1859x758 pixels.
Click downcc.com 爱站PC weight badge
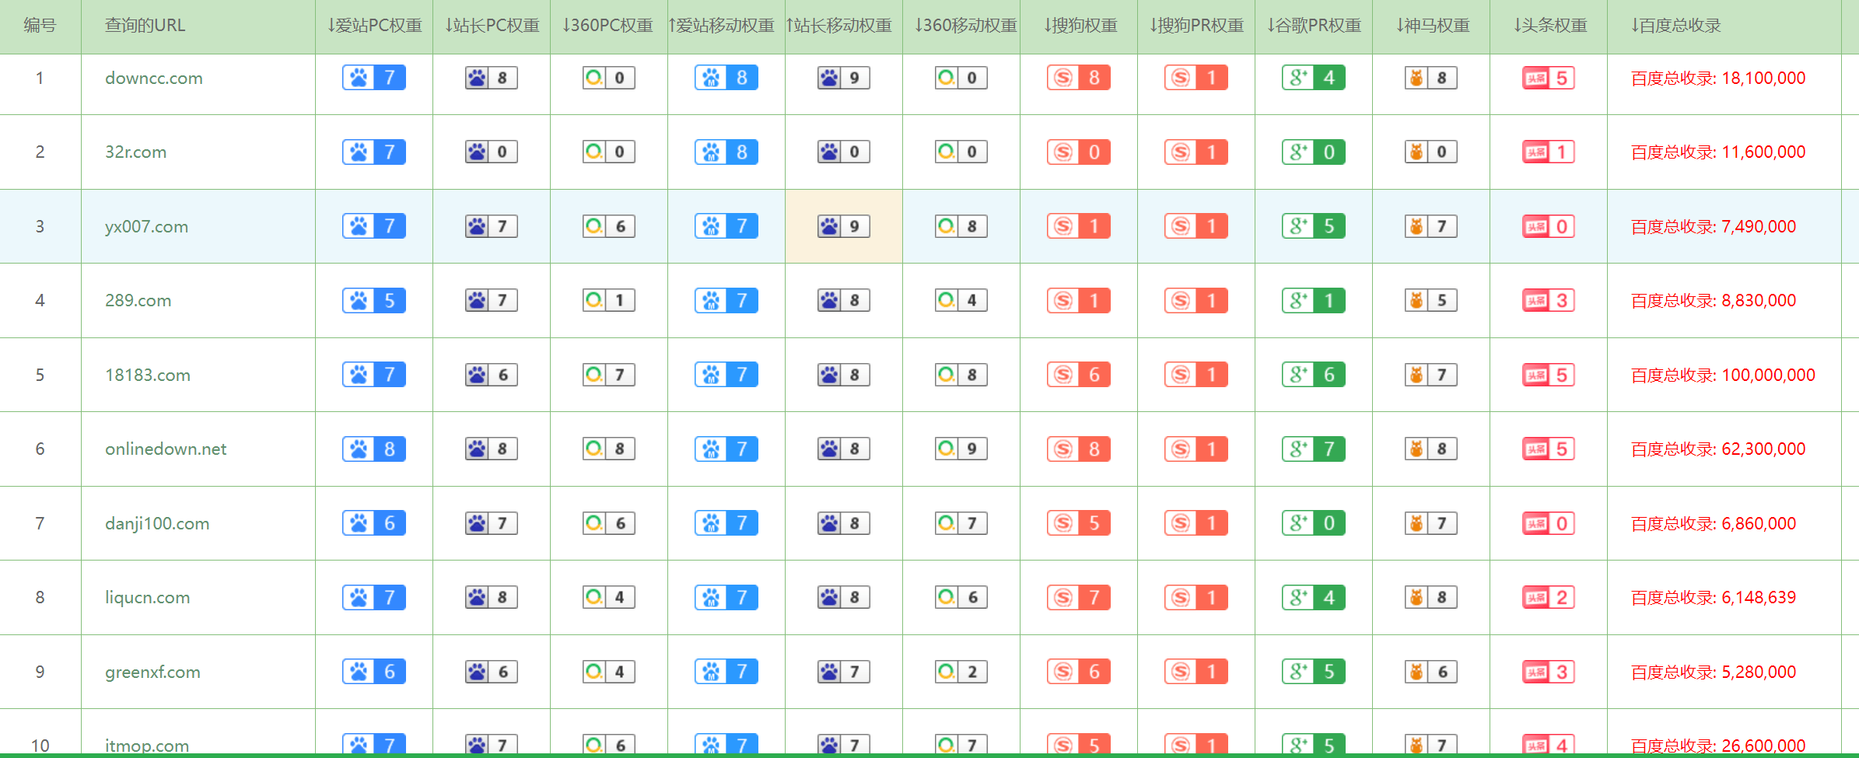pos(374,78)
